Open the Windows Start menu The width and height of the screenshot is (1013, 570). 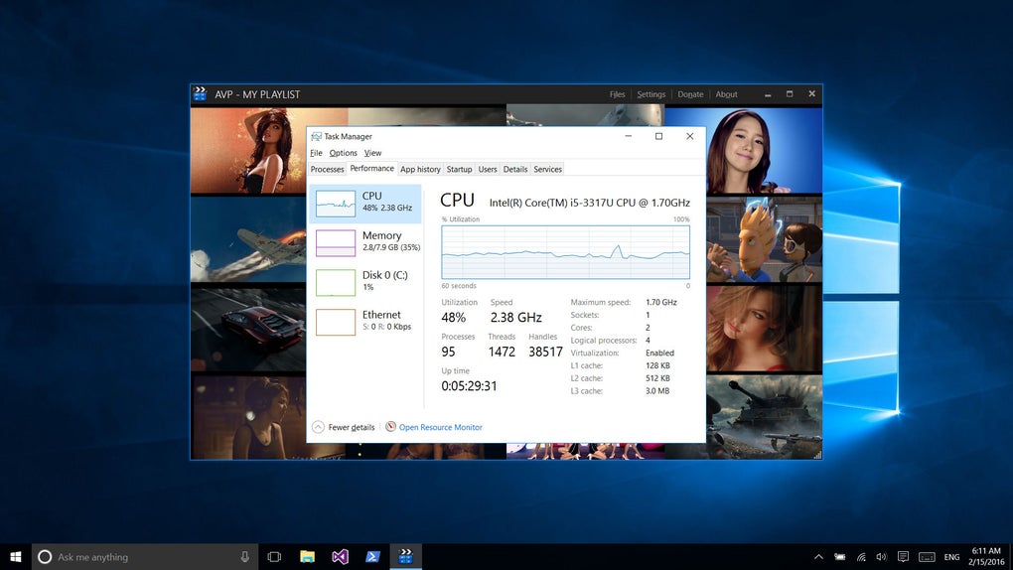pos(16,556)
